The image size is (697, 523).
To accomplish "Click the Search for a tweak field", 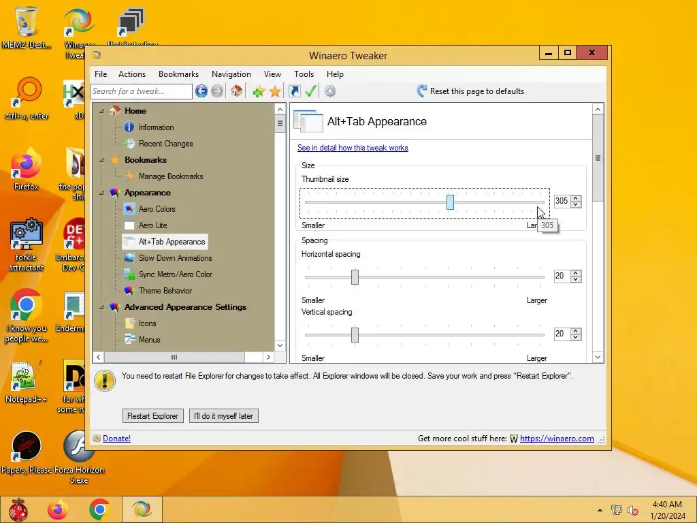I will (142, 91).
